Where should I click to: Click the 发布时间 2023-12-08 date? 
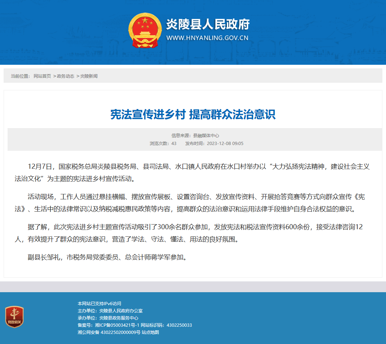coord(214,144)
